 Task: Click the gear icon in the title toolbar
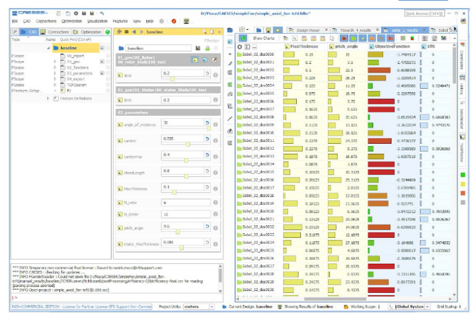tap(76, 13)
